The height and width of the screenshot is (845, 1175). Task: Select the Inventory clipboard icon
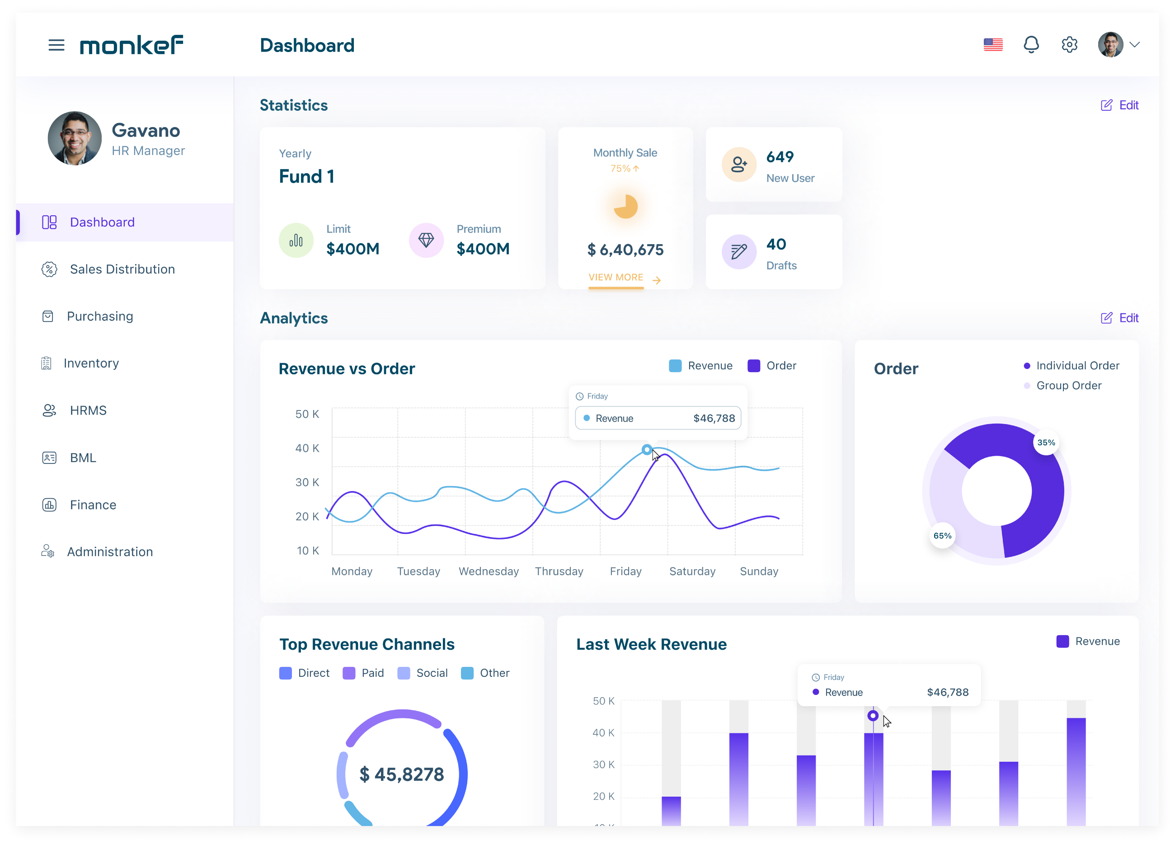click(46, 363)
